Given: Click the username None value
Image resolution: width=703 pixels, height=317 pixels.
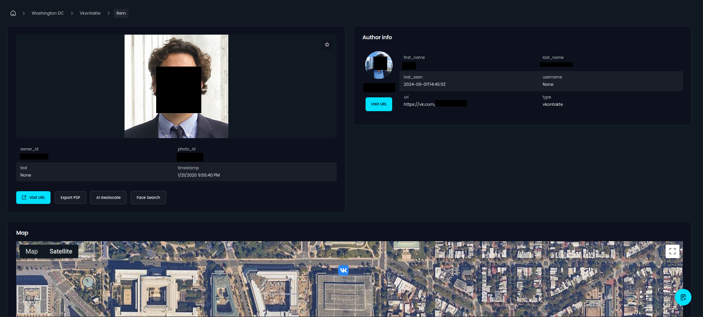Looking at the screenshot, I should (548, 84).
